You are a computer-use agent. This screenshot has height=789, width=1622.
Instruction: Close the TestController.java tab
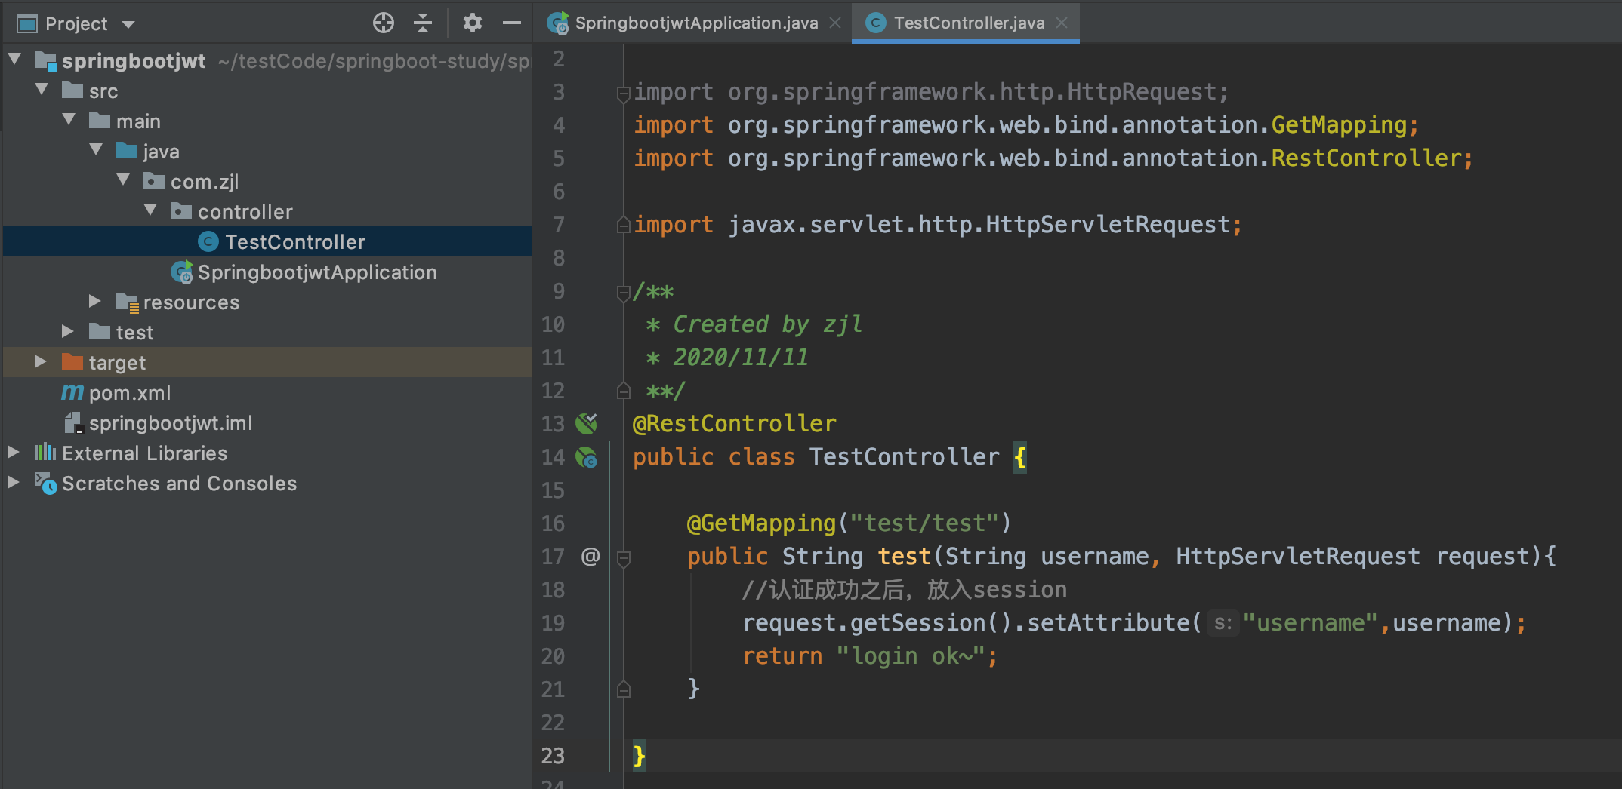pos(1062,23)
